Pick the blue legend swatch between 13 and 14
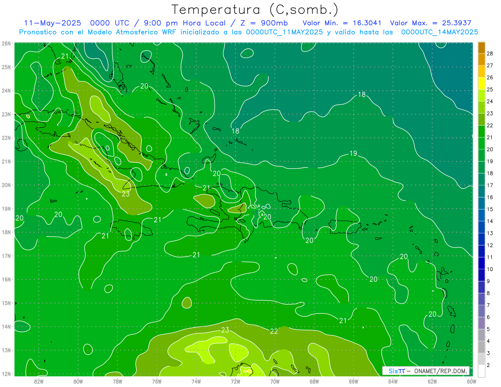 (x=481, y=227)
